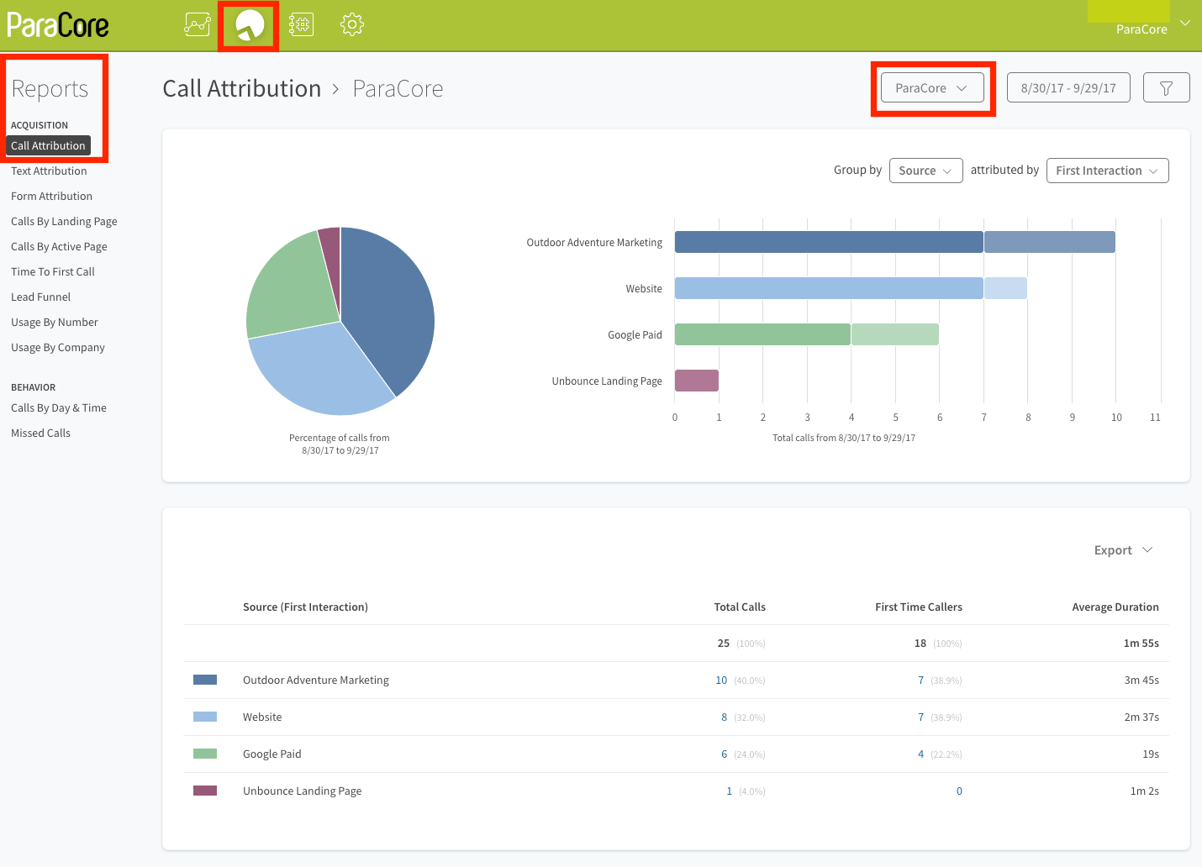Viewport: 1202px width, 867px height.
Task: Open the Export dropdown
Action: [x=1123, y=550]
